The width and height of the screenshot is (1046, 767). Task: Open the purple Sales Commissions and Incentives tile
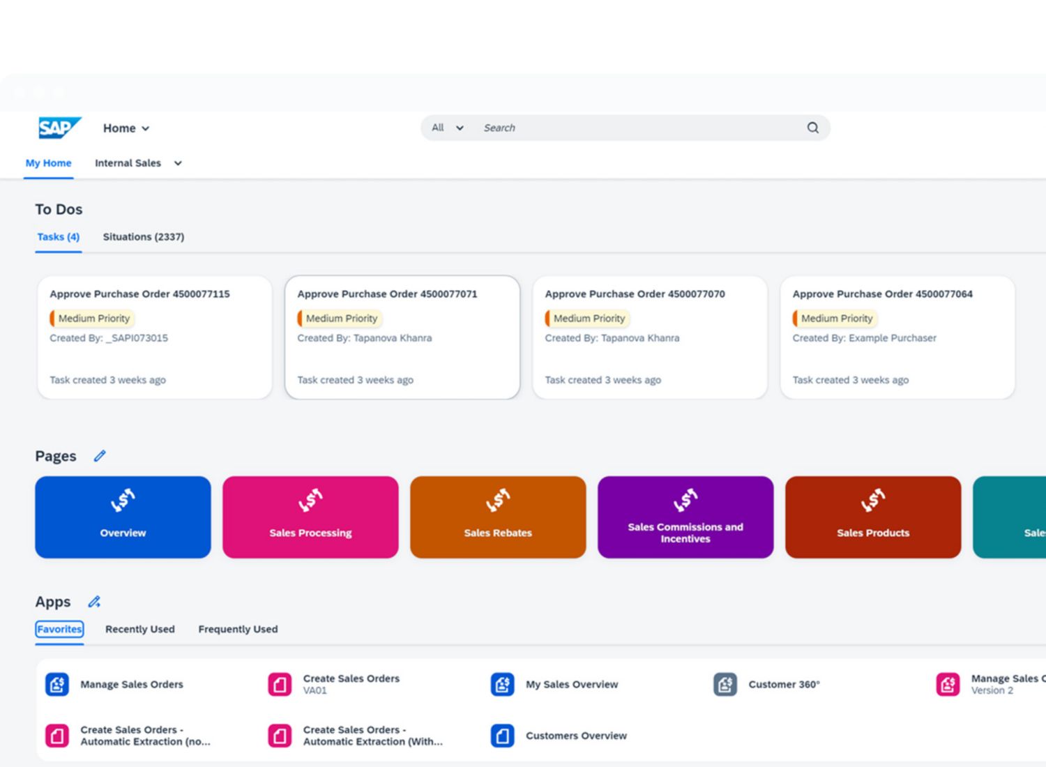(685, 517)
